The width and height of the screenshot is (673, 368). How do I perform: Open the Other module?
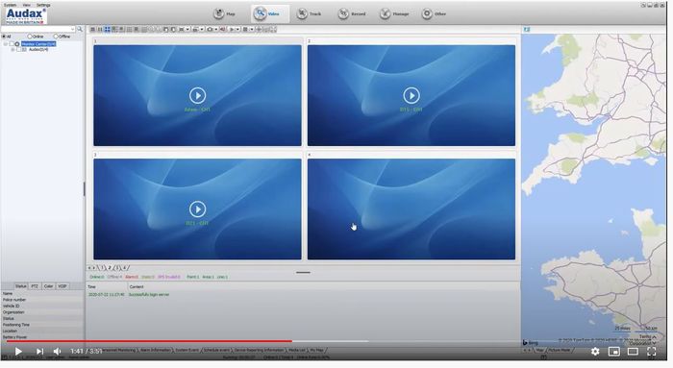coord(434,13)
